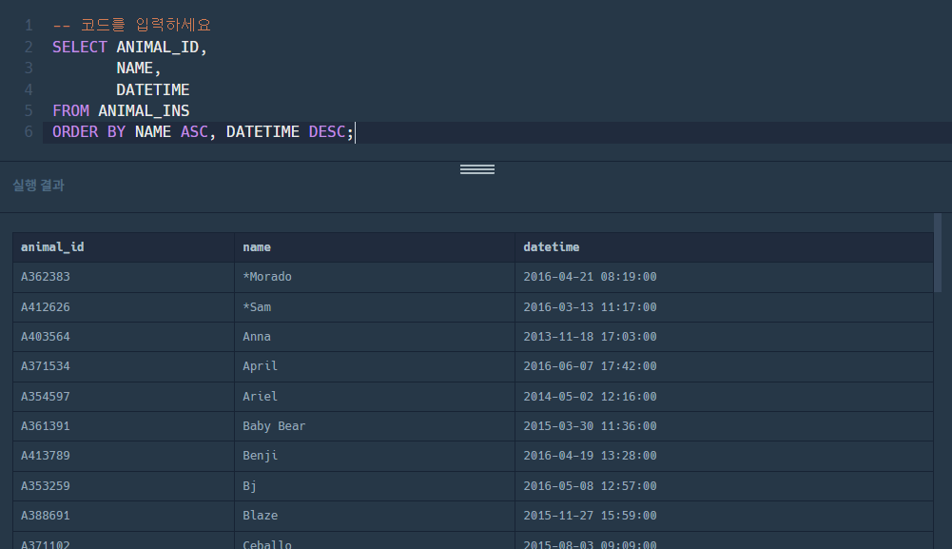Select the Baby Bear name cell
The image size is (952, 549).
point(375,426)
